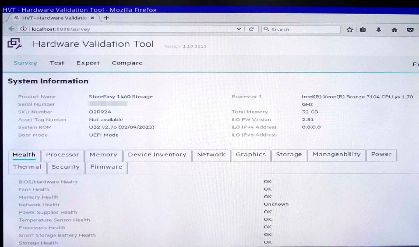Screen dimensions: 419x247
Task: Click the 'Hardware Validation Tool' page title
Action: coord(93,44)
